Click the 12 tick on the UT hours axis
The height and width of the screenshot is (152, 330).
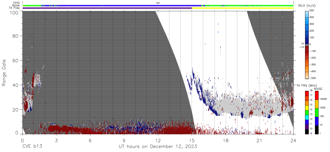tap(158, 140)
